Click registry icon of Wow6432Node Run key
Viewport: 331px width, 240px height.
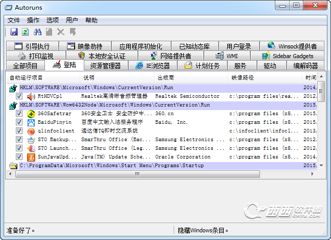coord(13,105)
